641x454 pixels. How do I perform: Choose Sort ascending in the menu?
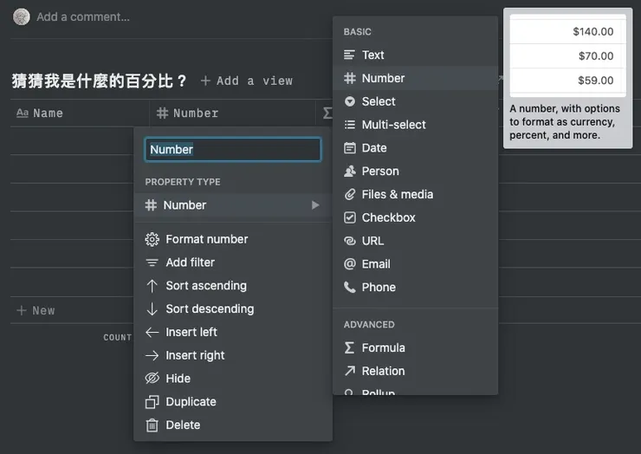(206, 286)
